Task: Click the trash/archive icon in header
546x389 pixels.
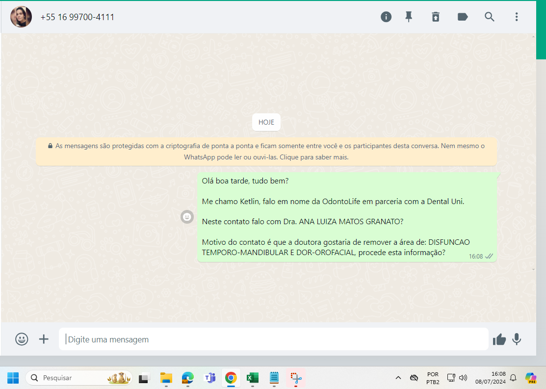Action: pos(436,17)
